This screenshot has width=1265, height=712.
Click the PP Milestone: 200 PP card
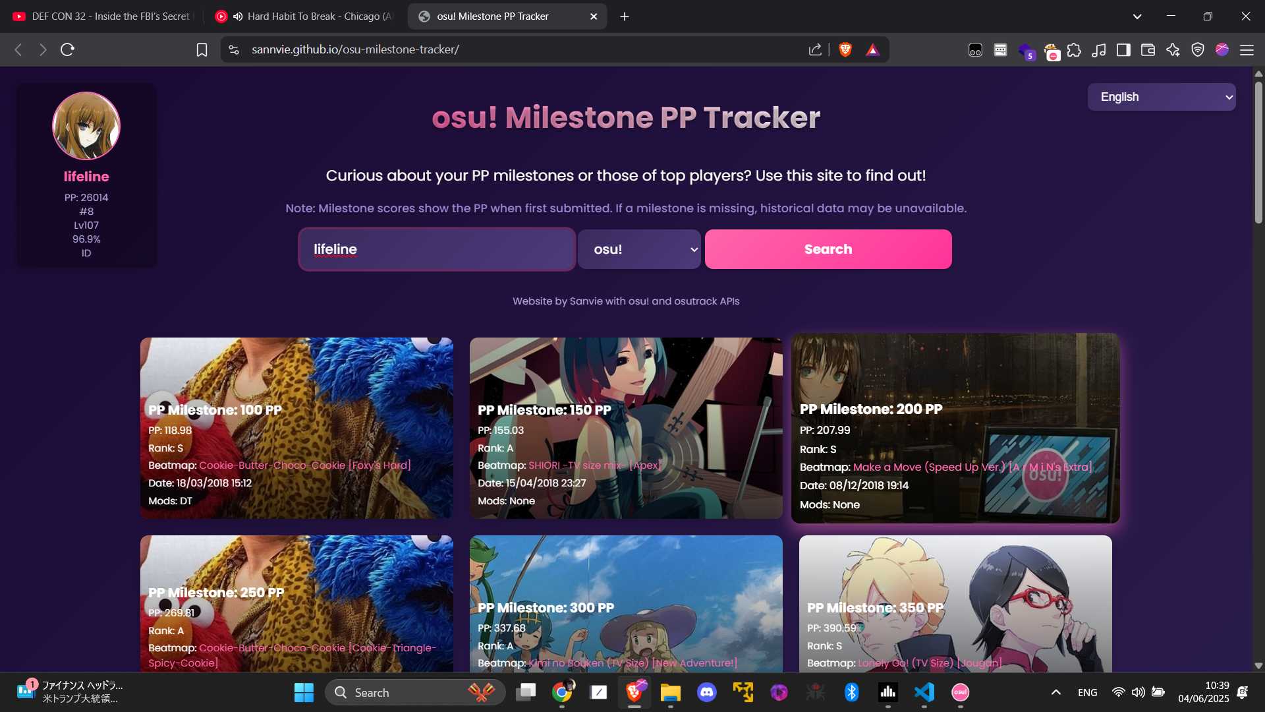(x=955, y=428)
